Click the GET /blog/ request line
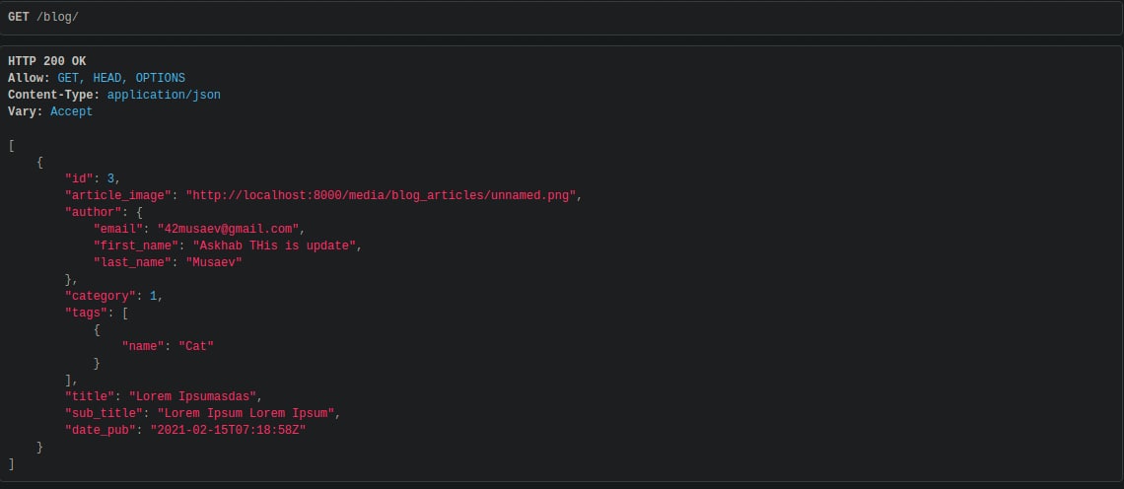Image resolution: width=1124 pixels, height=489 pixels. 43,17
